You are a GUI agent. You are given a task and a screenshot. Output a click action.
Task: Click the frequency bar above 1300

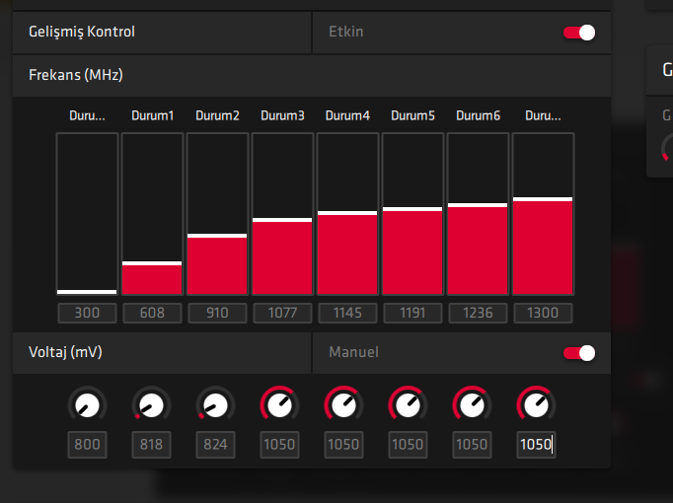tap(543, 214)
